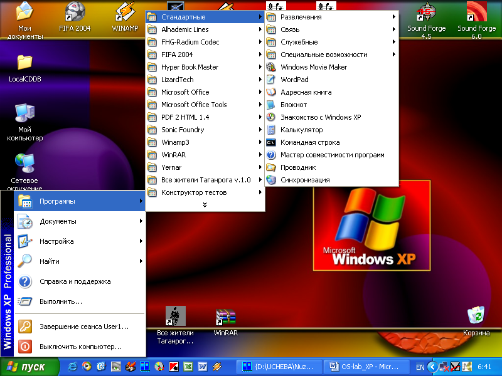Select the Корзина recycle bin icon

pyautogui.click(x=476, y=321)
